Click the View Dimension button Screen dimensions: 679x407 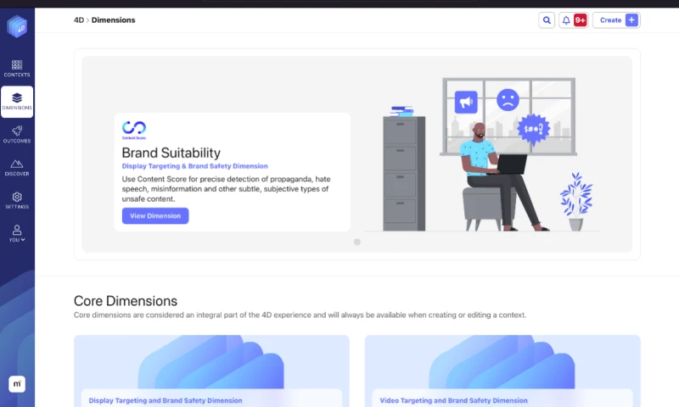point(155,216)
